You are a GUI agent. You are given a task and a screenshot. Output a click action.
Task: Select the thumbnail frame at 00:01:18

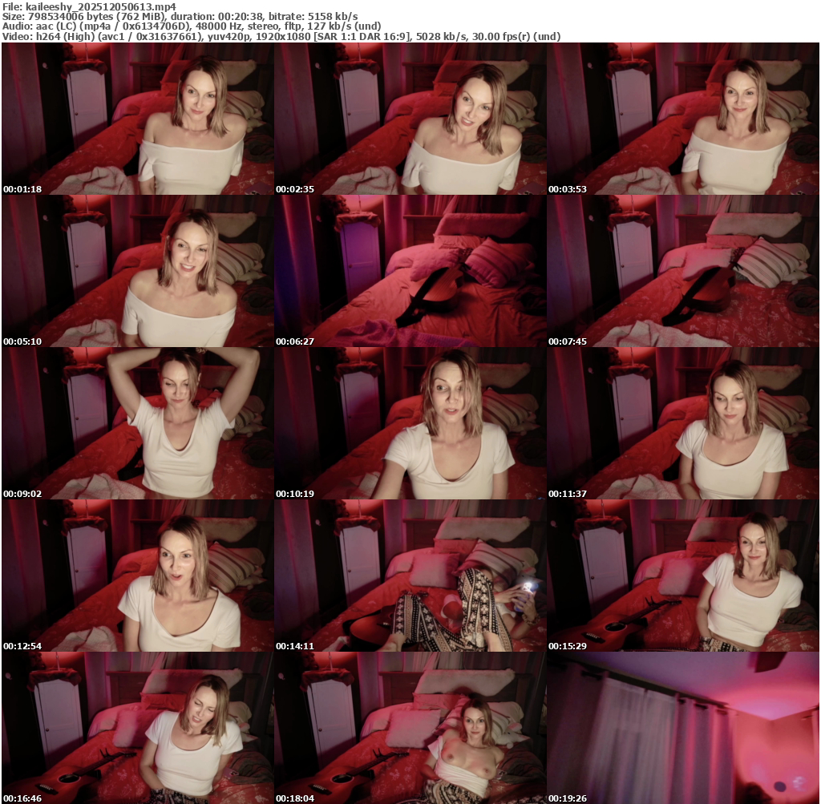tap(138, 119)
